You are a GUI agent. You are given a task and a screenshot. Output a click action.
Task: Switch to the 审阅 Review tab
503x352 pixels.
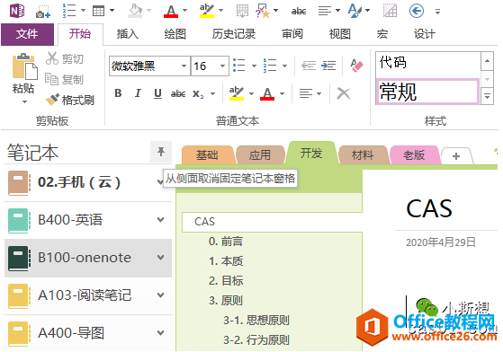292,34
